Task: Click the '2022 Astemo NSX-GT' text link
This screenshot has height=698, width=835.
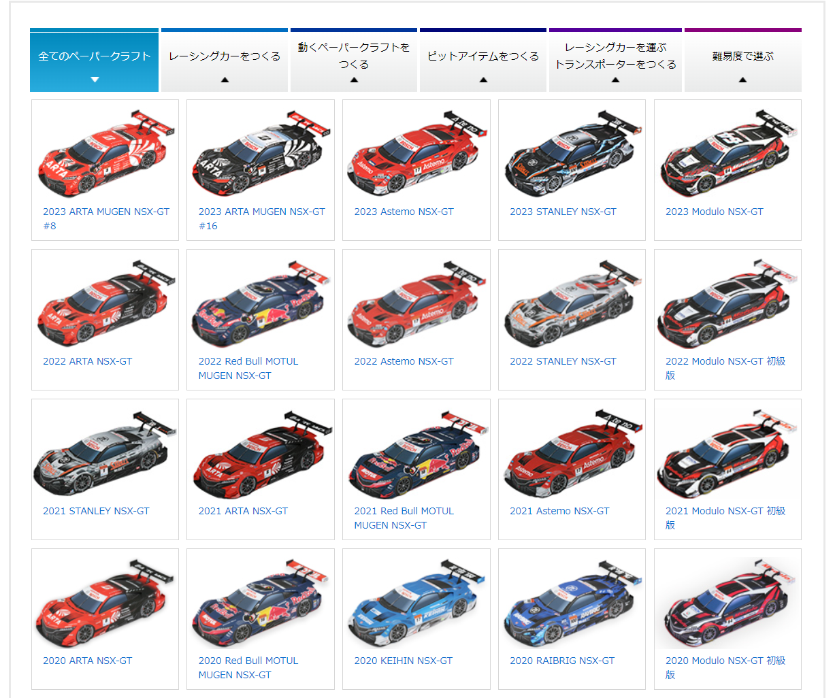Action: coord(404,361)
